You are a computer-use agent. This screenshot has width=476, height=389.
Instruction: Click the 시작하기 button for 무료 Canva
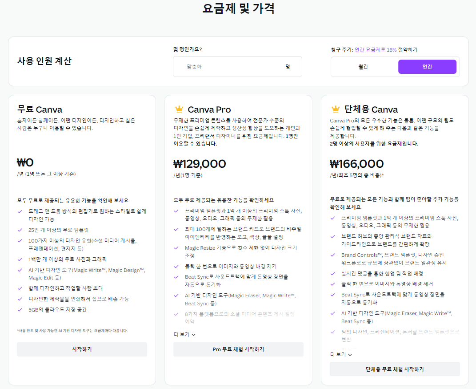point(82,349)
